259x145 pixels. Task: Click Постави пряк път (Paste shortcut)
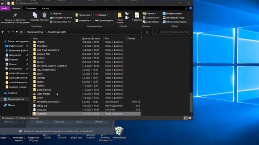click(x=61, y=22)
